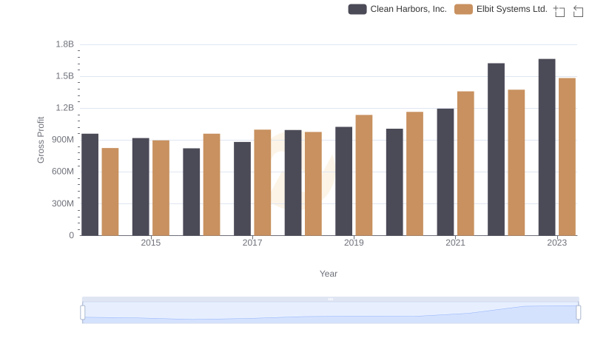
Task: Click the 2017 Elbit Systems orange bar
Action: (x=263, y=183)
